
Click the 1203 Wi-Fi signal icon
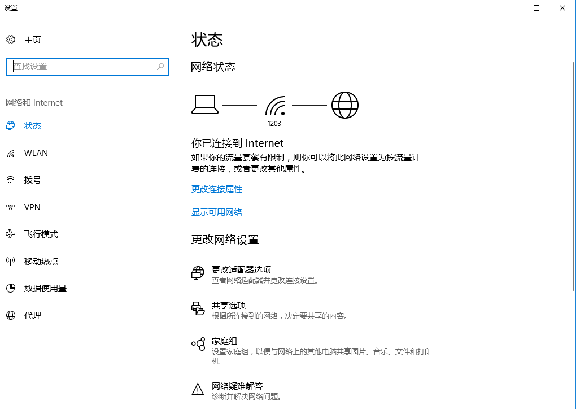click(x=275, y=106)
